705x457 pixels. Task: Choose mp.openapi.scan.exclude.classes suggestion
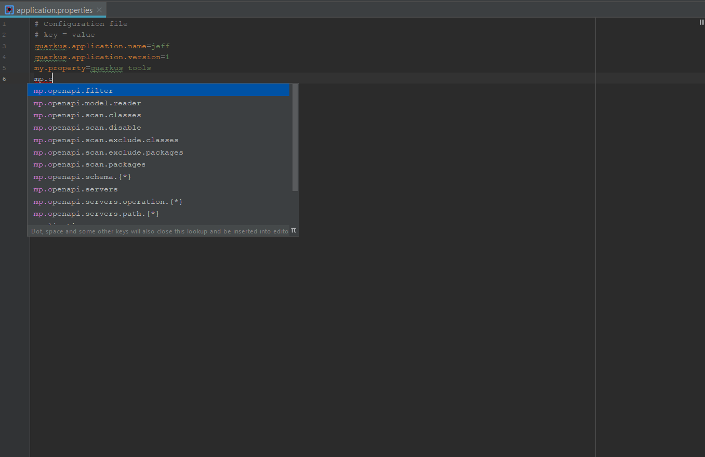pyautogui.click(x=158, y=140)
